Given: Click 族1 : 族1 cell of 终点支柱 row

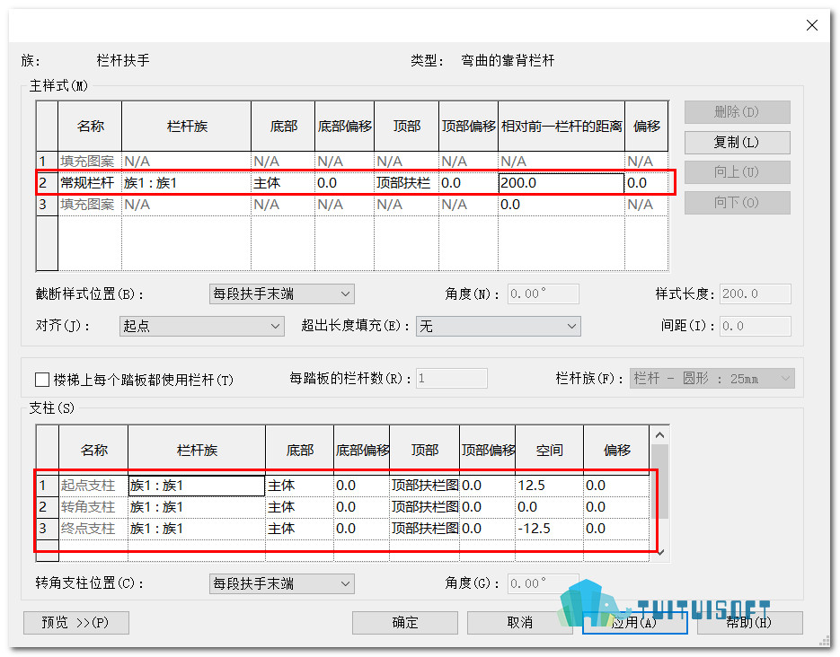Looking at the screenshot, I should click(x=197, y=529).
